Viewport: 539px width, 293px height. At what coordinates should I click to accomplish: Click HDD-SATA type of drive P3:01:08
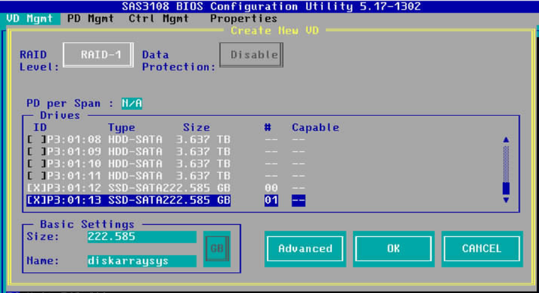coord(135,139)
